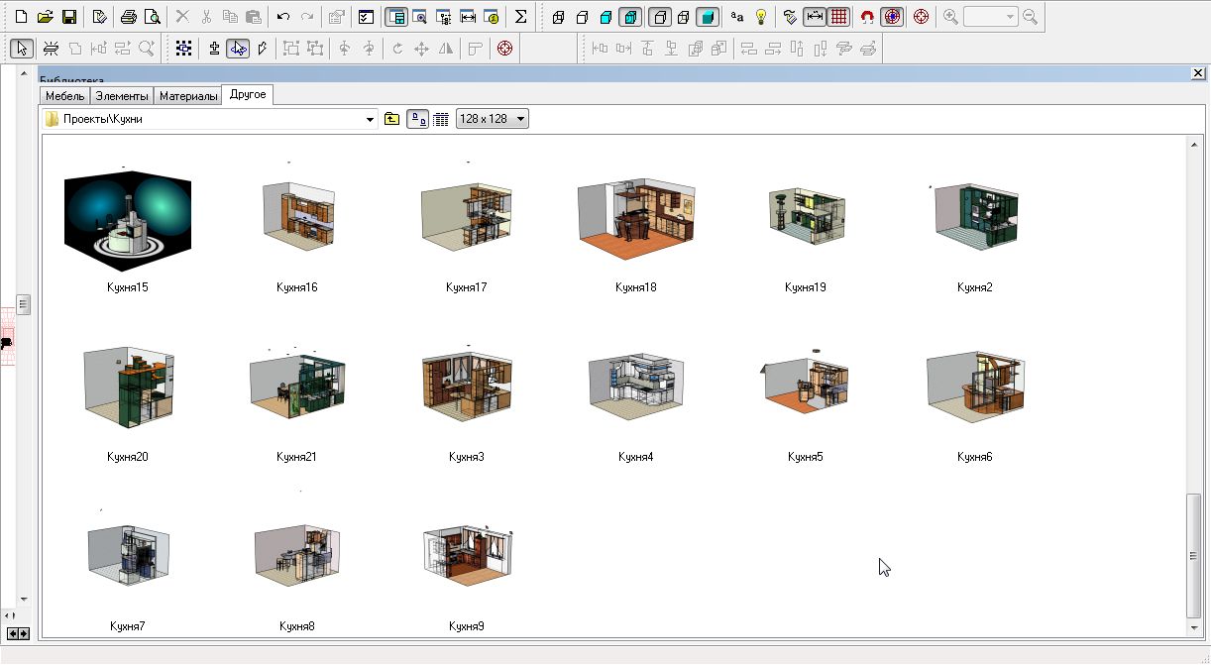
Task: Toggle the red magnet snap icon
Action: (x=867, y=17)
